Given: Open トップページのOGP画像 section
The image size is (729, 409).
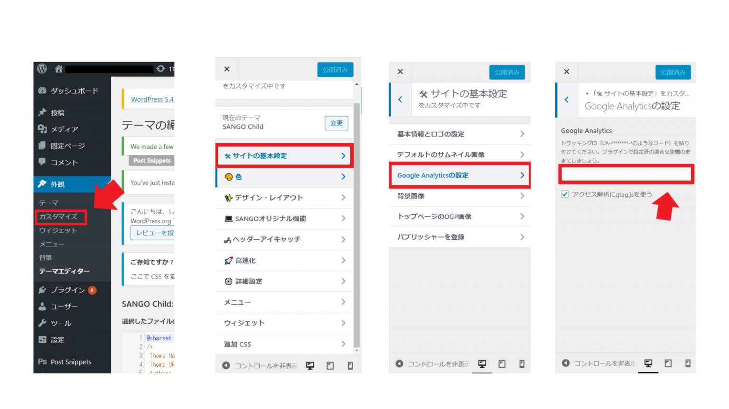Looking at the screenshot, I should coord(459,216).
